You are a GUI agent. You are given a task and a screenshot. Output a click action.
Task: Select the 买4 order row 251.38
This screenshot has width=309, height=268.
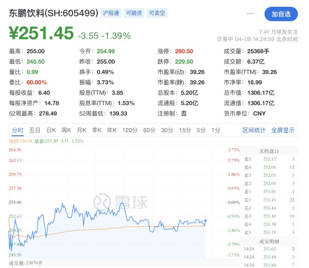coord(269,224)
